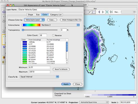Select the profile graph tool icon

pyautogui.click(x=94, y=12)
